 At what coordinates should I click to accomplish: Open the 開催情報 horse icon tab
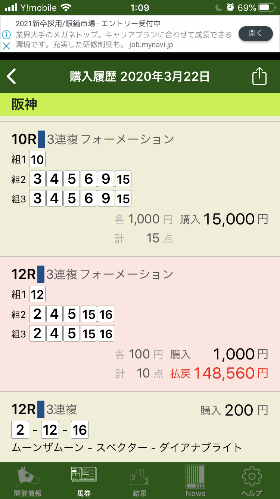coord(28,481)
